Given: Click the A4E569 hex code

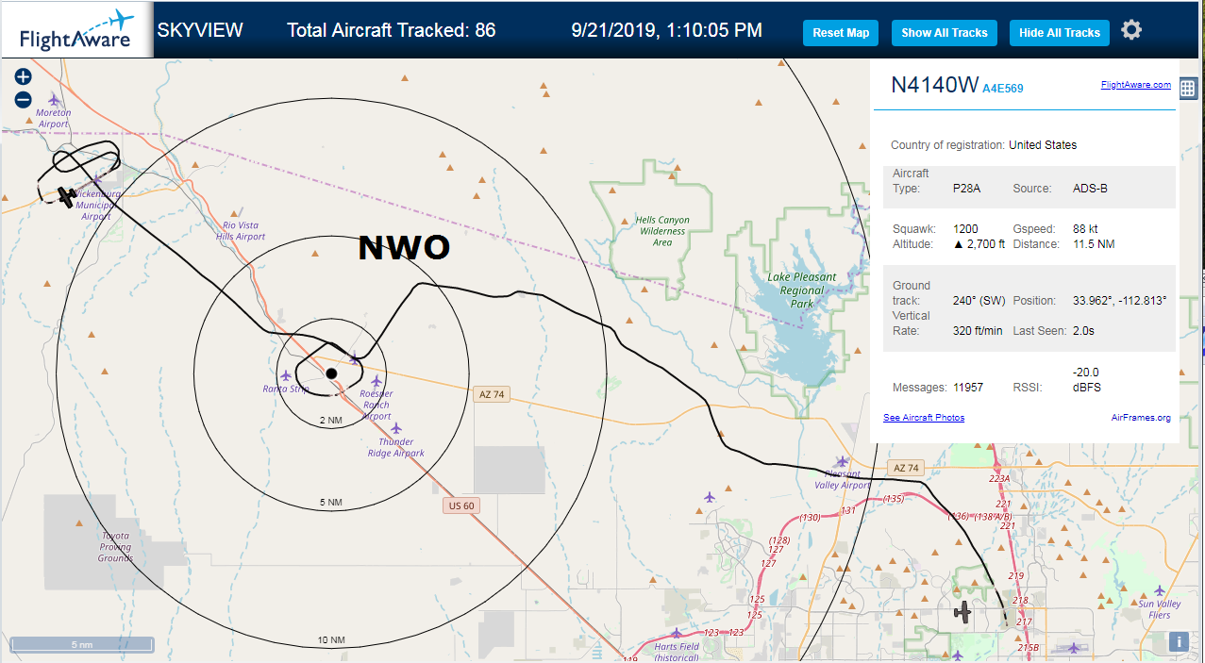Looking at the screenshot, I should [1003, 89].
